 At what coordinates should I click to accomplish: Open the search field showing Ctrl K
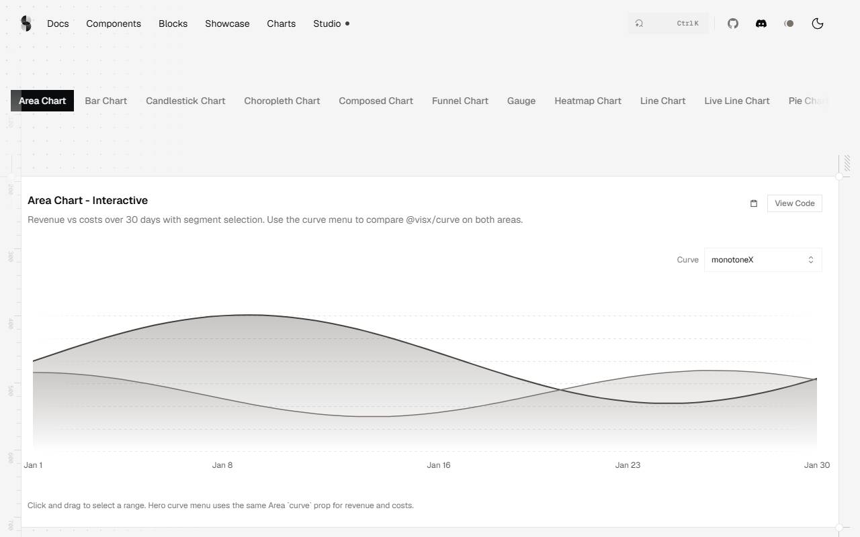pos(668,23)
